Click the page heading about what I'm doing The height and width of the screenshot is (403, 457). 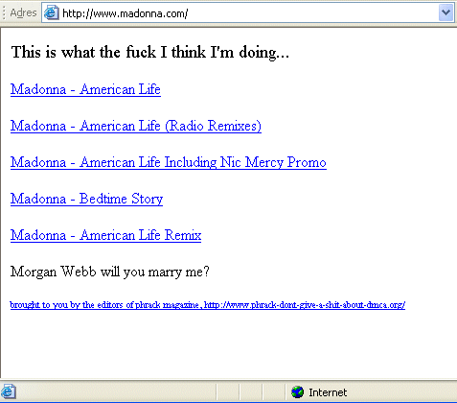pos(150,52)
